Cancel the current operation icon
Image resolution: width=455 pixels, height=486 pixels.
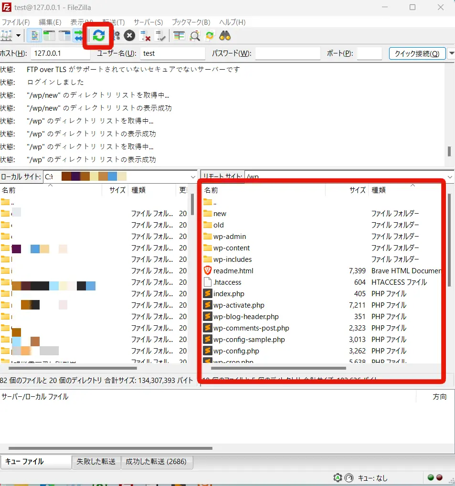point(129,35)
